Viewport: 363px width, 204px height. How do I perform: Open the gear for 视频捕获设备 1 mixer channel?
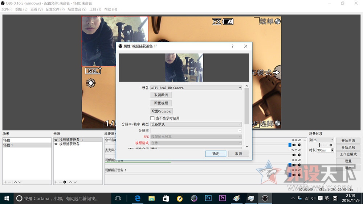299,175
